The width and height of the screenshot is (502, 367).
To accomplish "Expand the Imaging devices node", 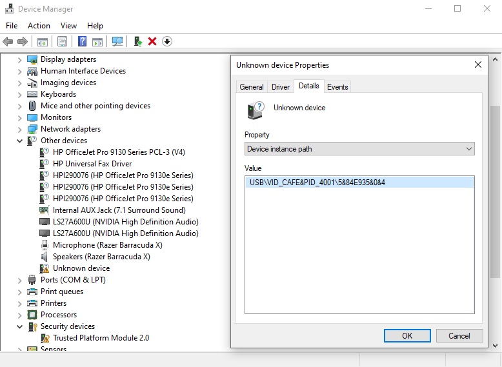I will tap(19, 83).
